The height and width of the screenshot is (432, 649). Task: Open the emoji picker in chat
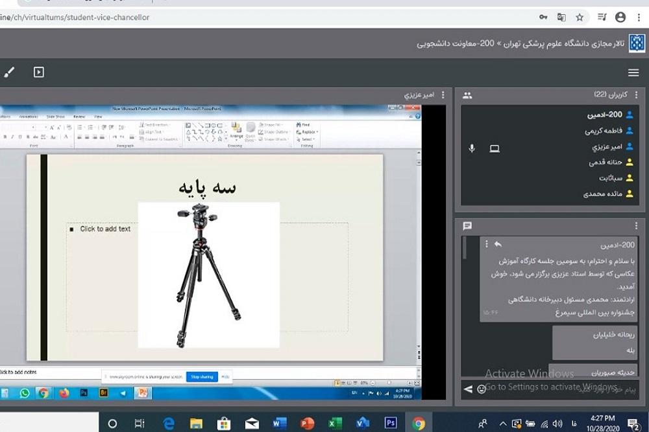pyautogui.click(x=482, y=389)
